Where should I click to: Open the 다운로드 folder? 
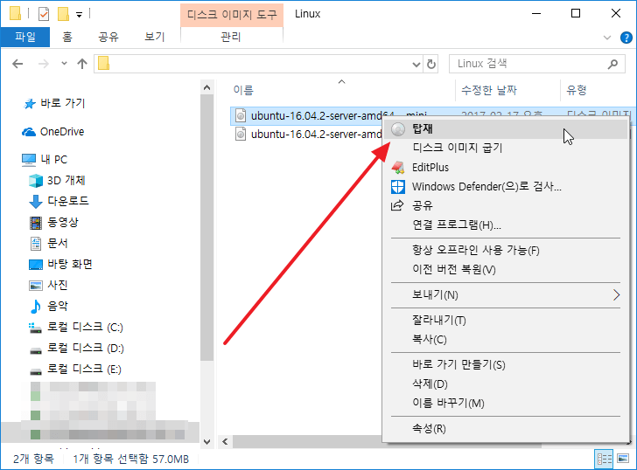[x=59, y=201]
